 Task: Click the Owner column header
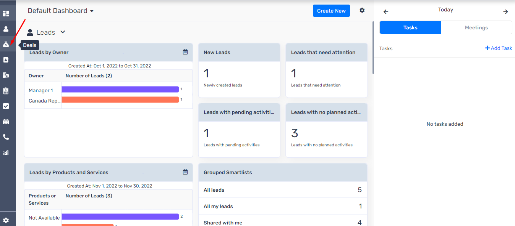(36, 75)
